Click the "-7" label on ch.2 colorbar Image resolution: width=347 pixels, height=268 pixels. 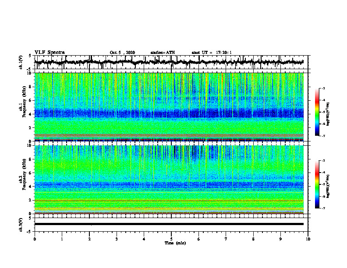pos(323,208)
